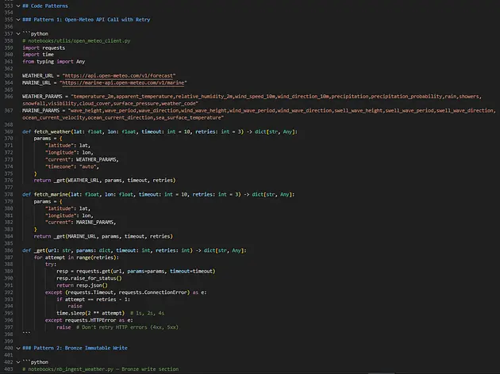Click the horizontal scrollbar thumb at bottom
This screenshot has width=500, height=374.
click(x=382, y=372)
